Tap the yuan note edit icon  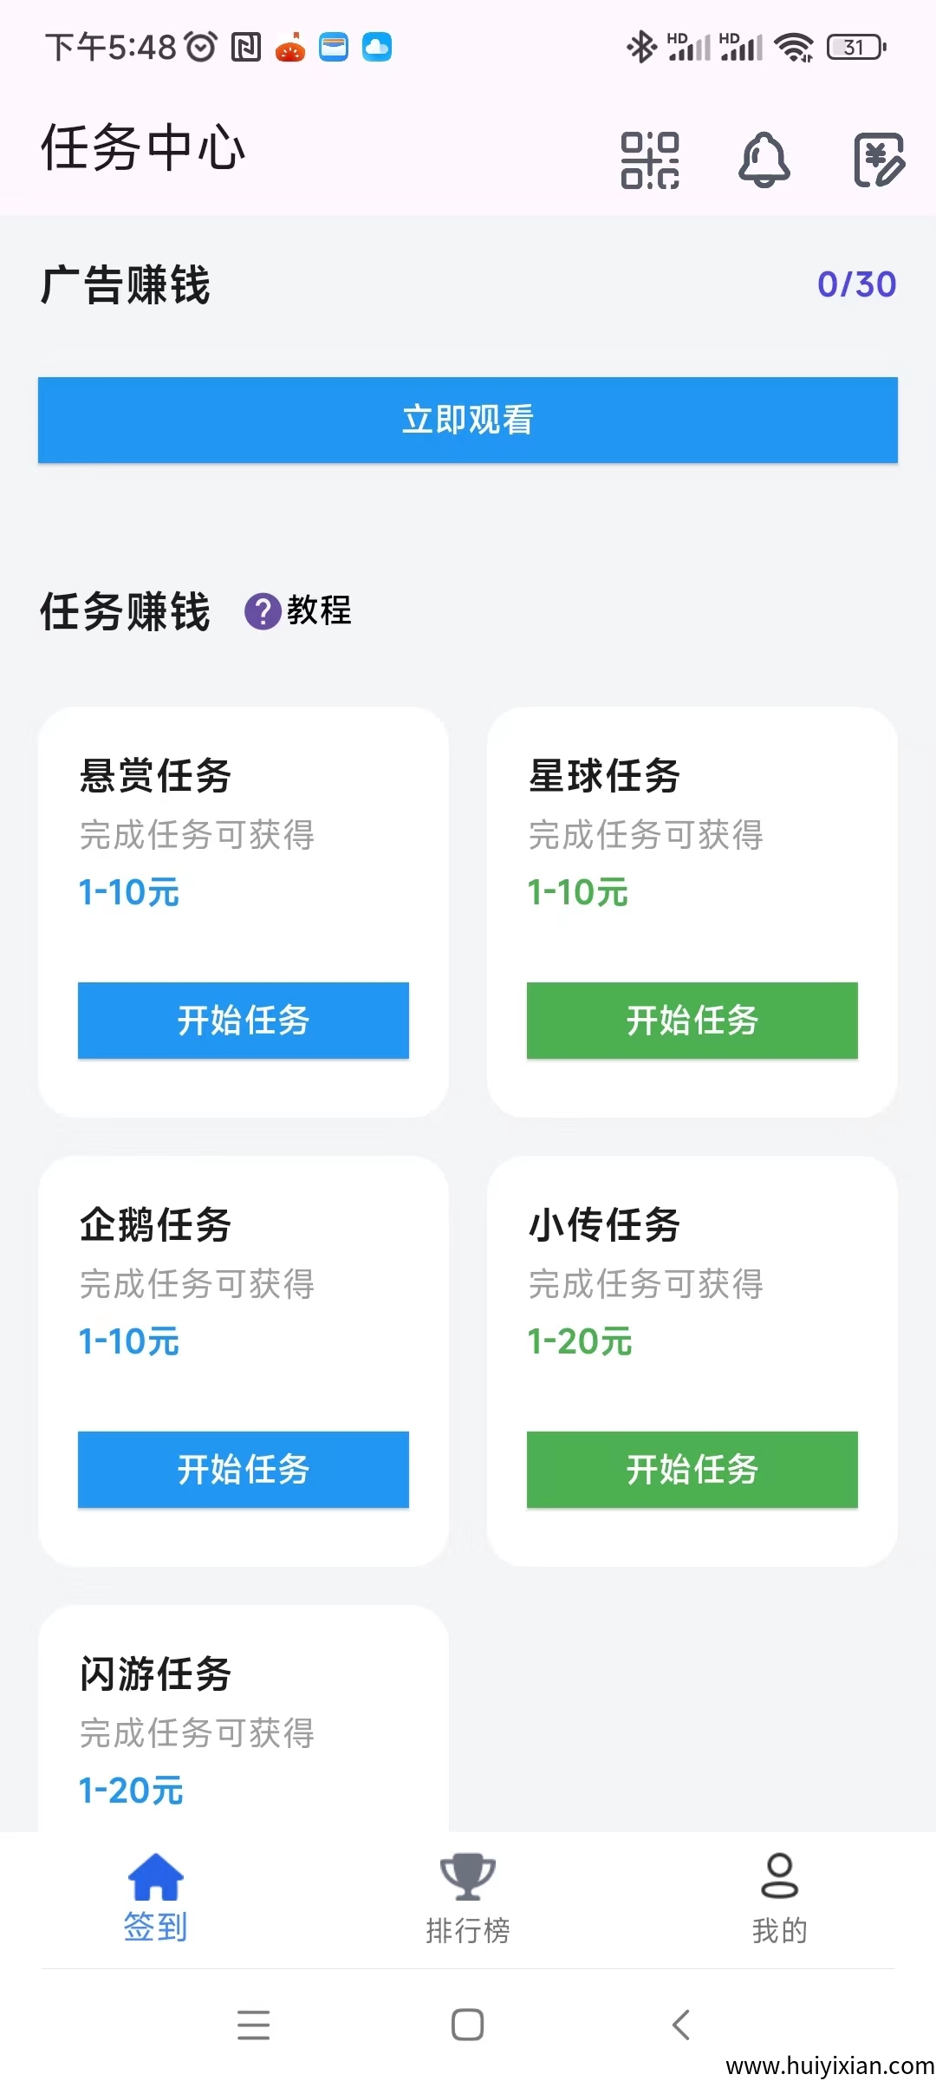pyautogui.click(x=879, y=160)
